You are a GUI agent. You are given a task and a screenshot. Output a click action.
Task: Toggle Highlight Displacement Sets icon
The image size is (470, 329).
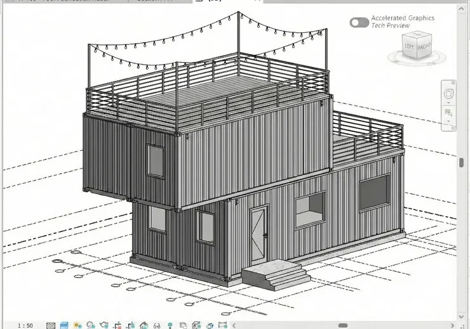coord(210,325)
